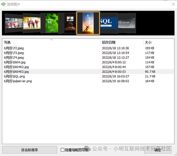This screenshot has width=177, height=156.
Task: Choose the gray SQL Server thumbnail
Action: [127, 23]
